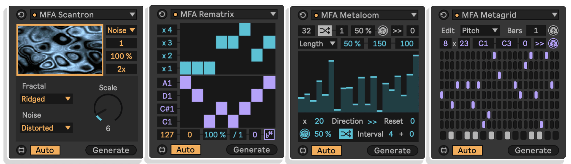Open the MFA Rematrix preset dropdown

[224, 14]
